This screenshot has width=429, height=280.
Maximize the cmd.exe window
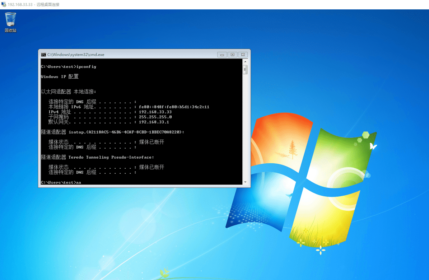pyautogui.click(x=232, y=55)
